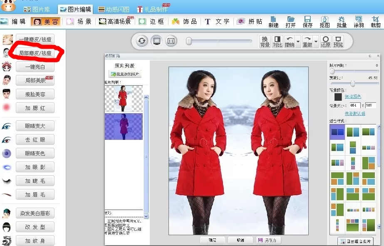The image size is (384, 246).
Task: Click the photo list scrollbar down arrow
Action: tap(146, 216)
